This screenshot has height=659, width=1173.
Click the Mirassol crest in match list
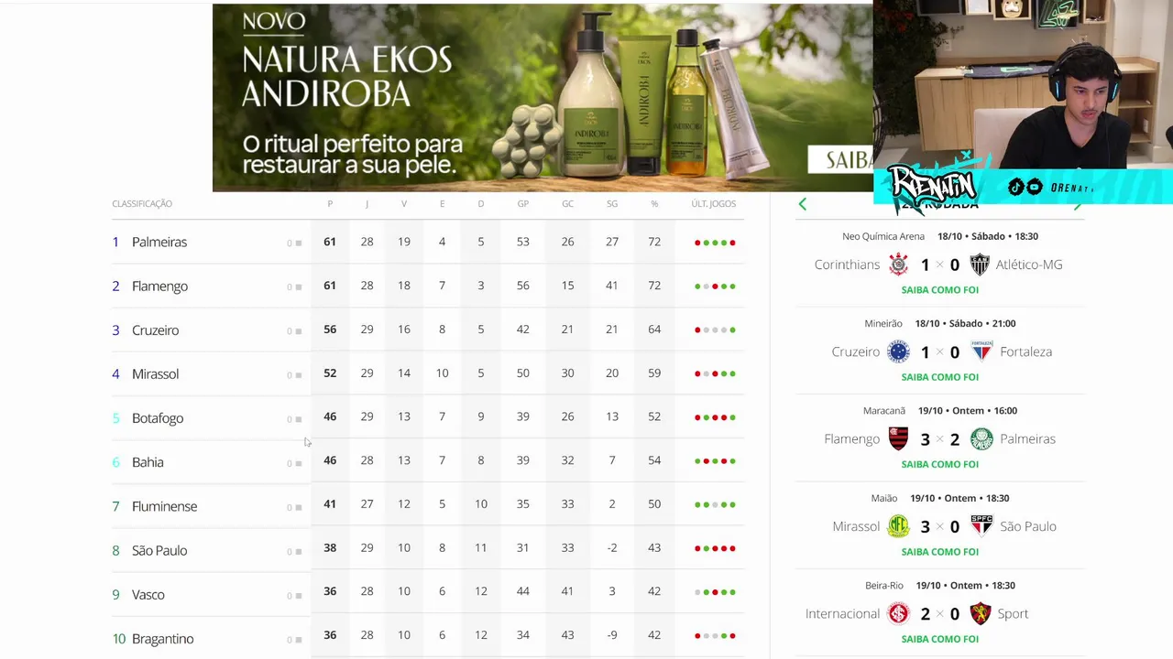pos(898,526)
